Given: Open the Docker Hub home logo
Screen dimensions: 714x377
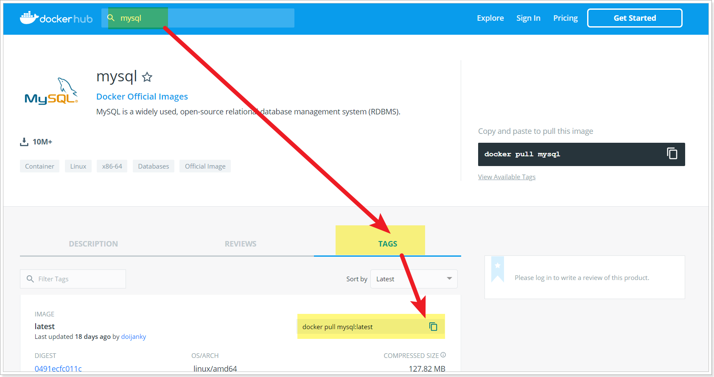Looking at the screenshot, I should [x=56, y=18].
